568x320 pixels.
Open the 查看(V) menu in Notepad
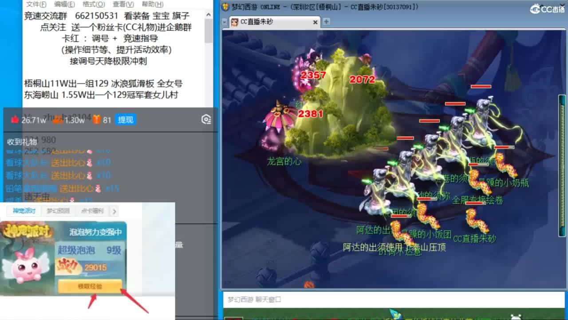tap(123, 4)
